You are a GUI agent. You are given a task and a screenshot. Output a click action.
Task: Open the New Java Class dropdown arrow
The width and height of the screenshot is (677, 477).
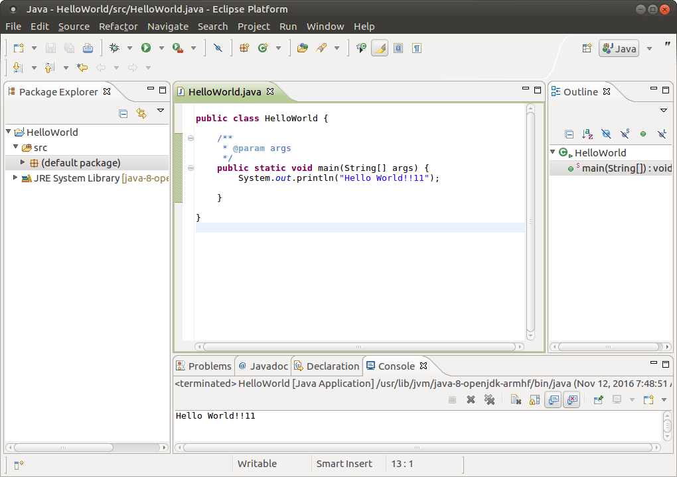pyautogui.click(x=279, y=48)
